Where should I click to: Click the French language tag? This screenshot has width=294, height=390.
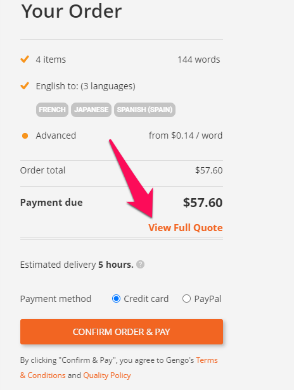click(53, 110)
